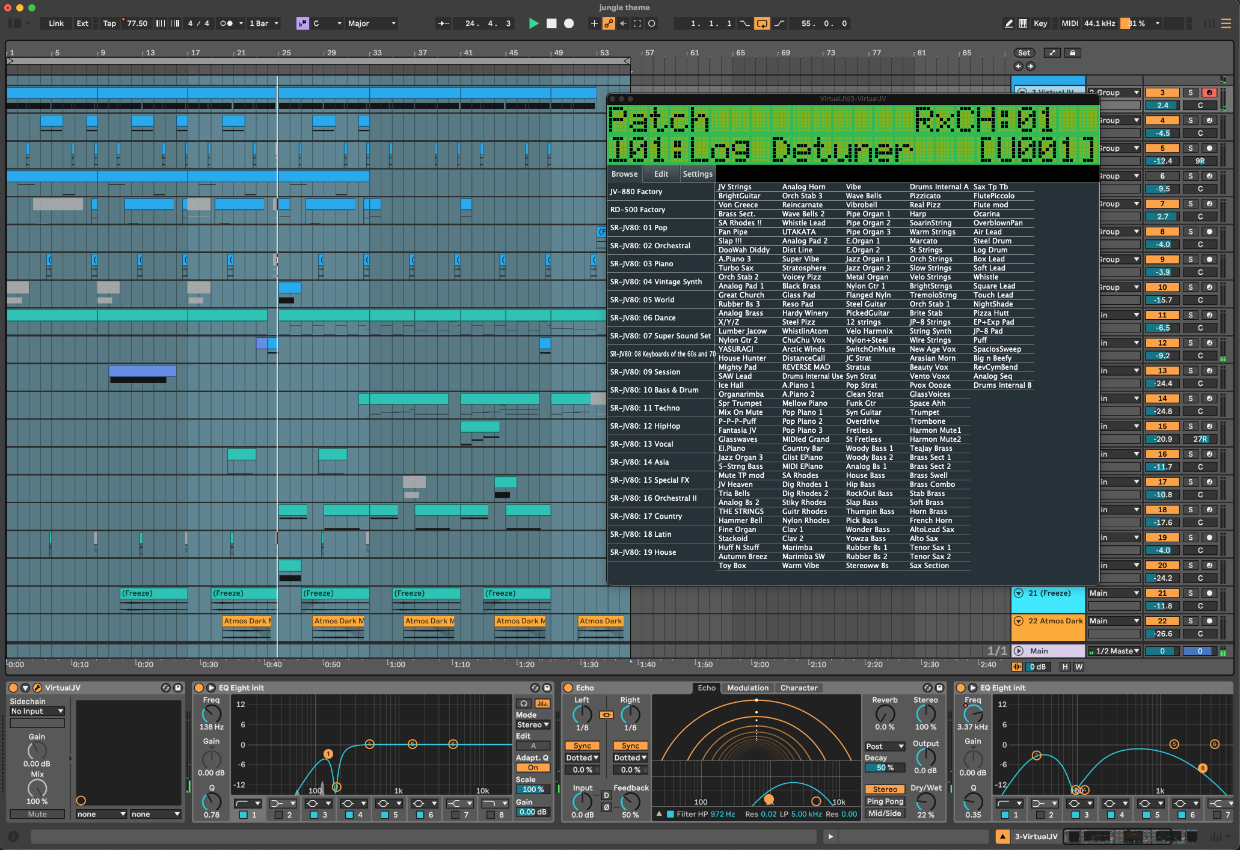The image size is (1240, 850).
Task: Adjust the EQ Eight Scale 100 % slider
Action: pos(533,789)
